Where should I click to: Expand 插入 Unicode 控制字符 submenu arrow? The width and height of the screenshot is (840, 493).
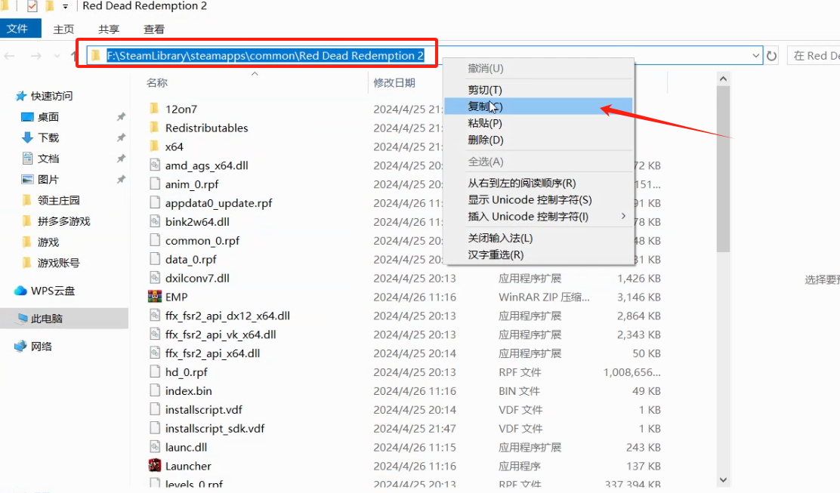click(623, 216)
